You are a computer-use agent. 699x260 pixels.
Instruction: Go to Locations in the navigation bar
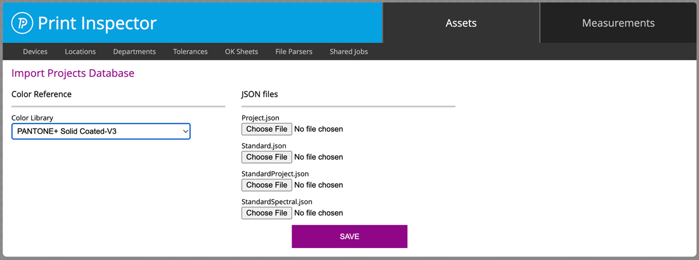pyautogui.click(x=80, y=51)
